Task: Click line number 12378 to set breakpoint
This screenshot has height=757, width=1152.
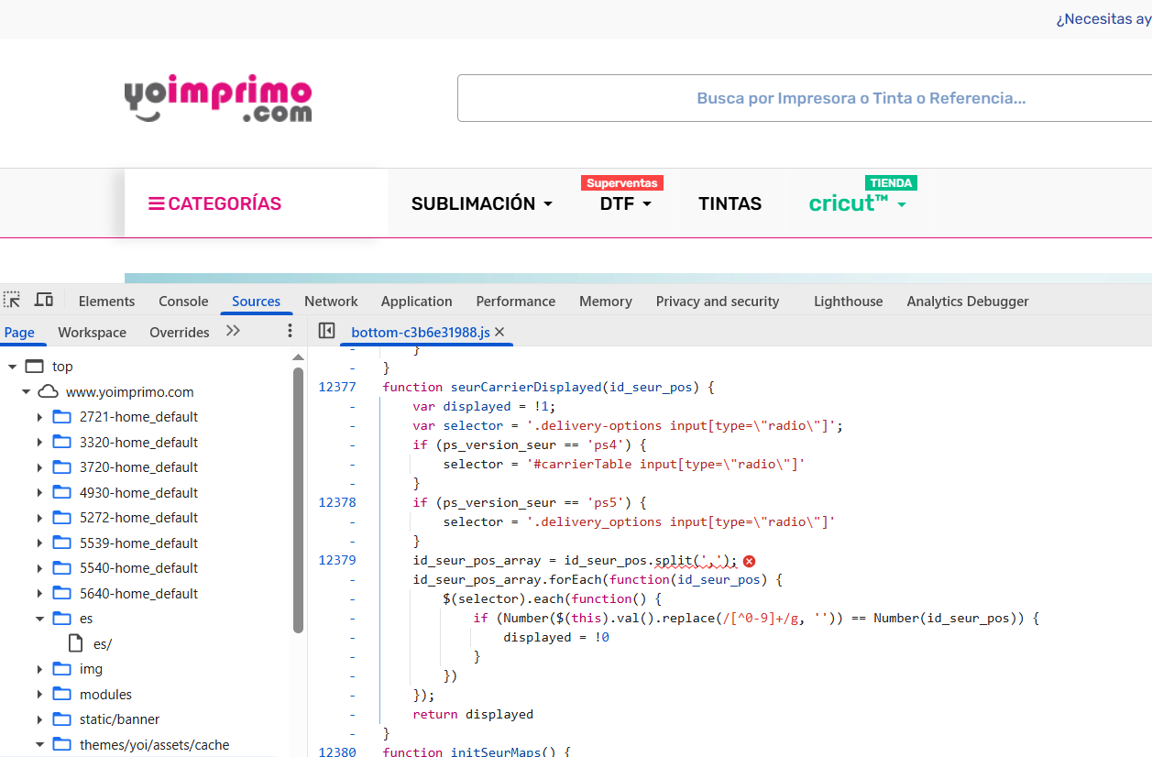Action: click(x=336, y=502)
